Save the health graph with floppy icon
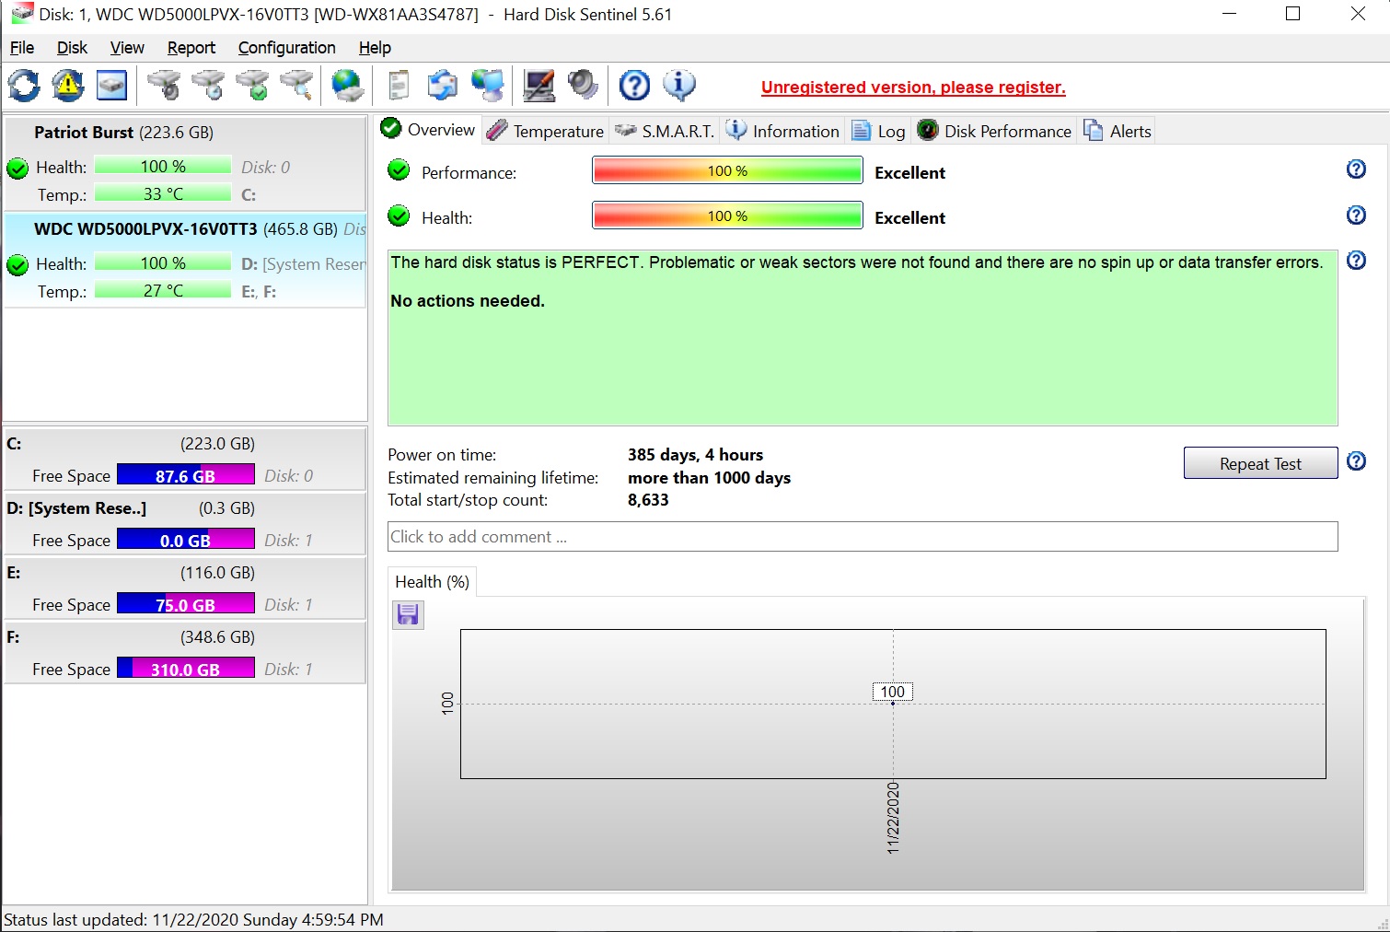The height and width of the screenshot is (932, 1390). coord(408,614)
